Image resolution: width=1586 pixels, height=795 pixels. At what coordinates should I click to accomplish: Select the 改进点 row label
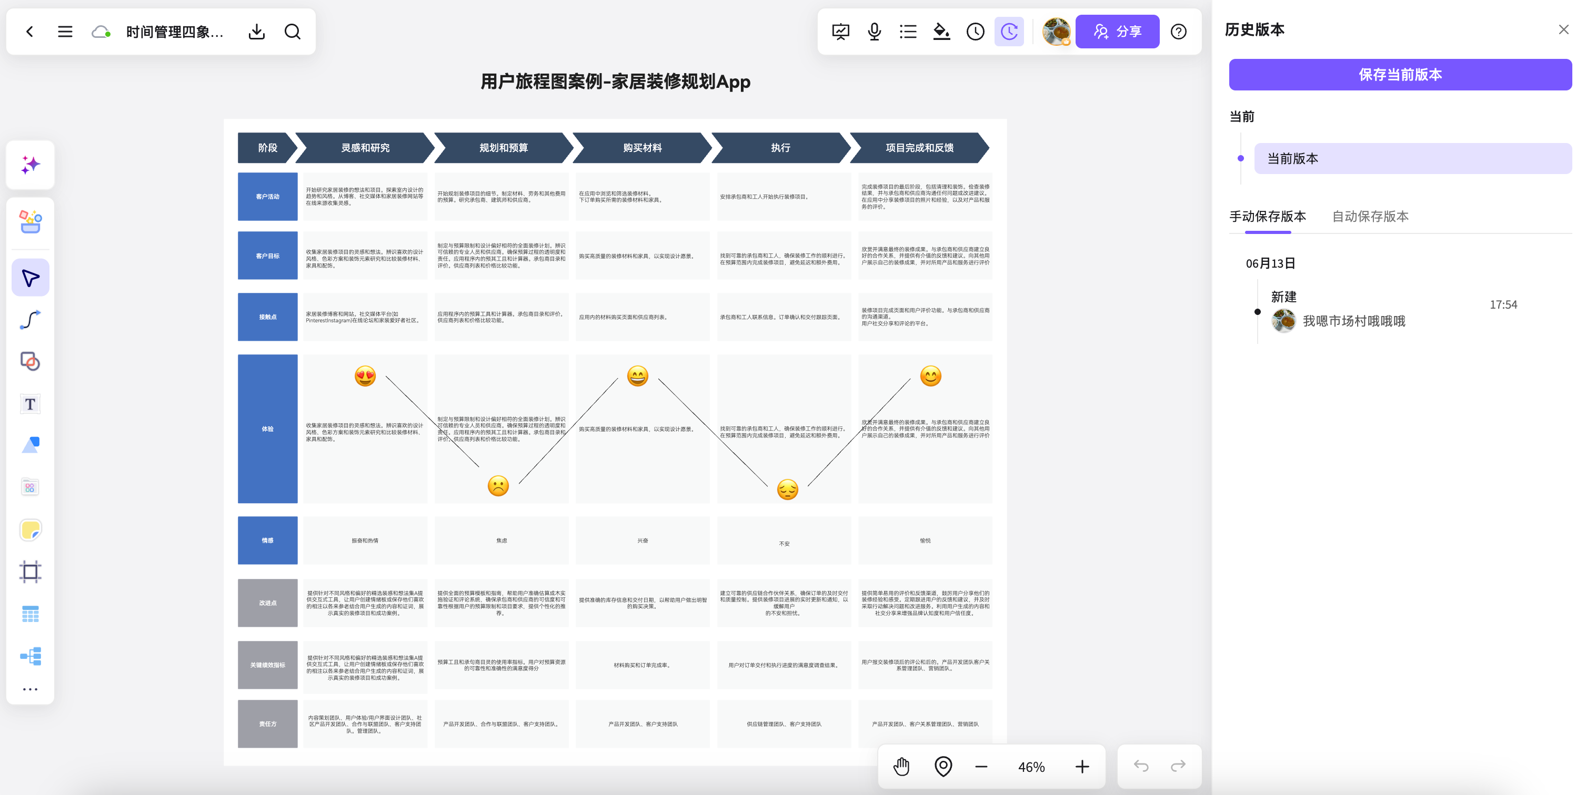(x=267, y=603)
